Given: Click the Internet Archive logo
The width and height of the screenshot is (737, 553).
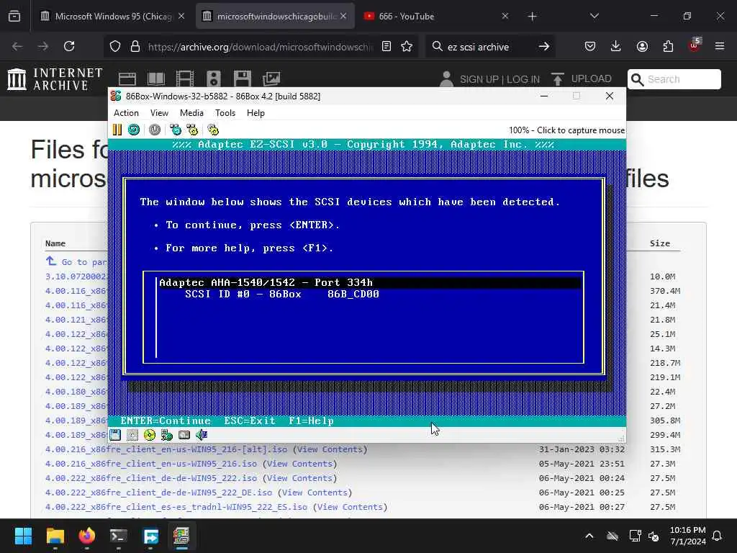Looking at the screenshot, I should [55, 79].
